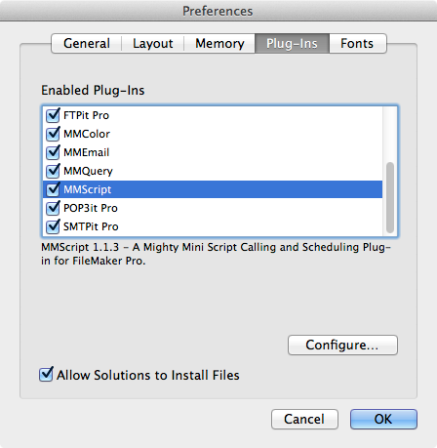Toggle Allow Solutions to Install Files
The image size is (437, 448).
pyautogui.click(x=46, y=375)
